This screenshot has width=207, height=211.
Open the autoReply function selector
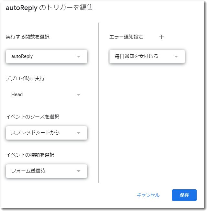pyautogui.click(x=42, y=56)
